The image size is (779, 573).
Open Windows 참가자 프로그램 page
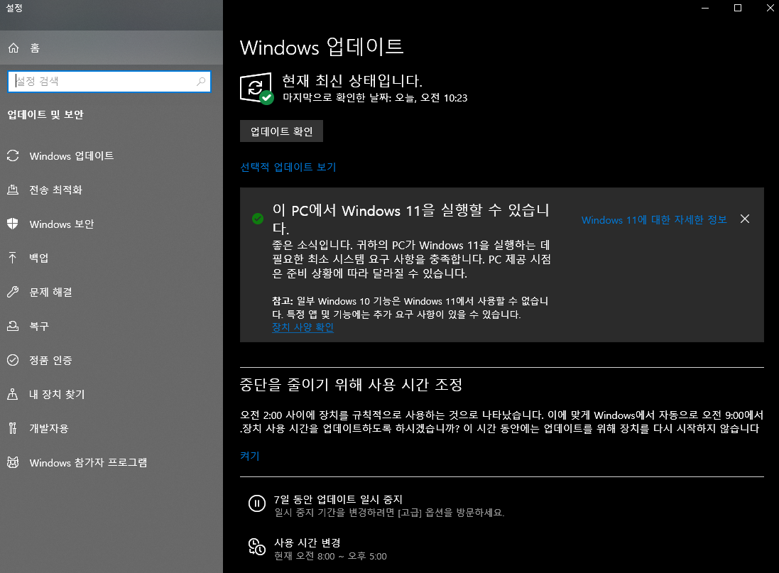pyautogui.click(x=111, y=462)
